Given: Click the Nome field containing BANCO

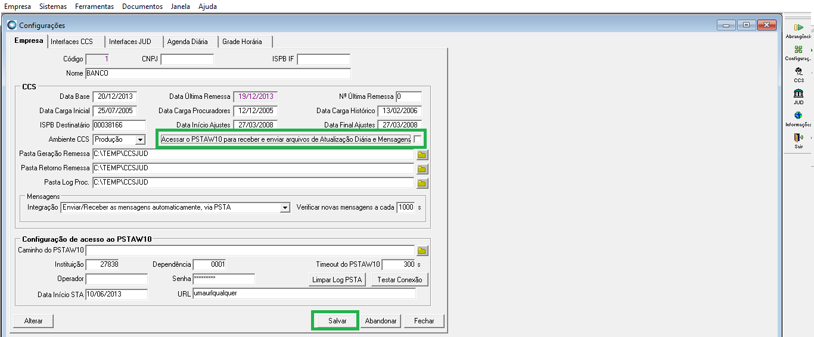Looking at the screenshot, I should (x=218, y=74).
